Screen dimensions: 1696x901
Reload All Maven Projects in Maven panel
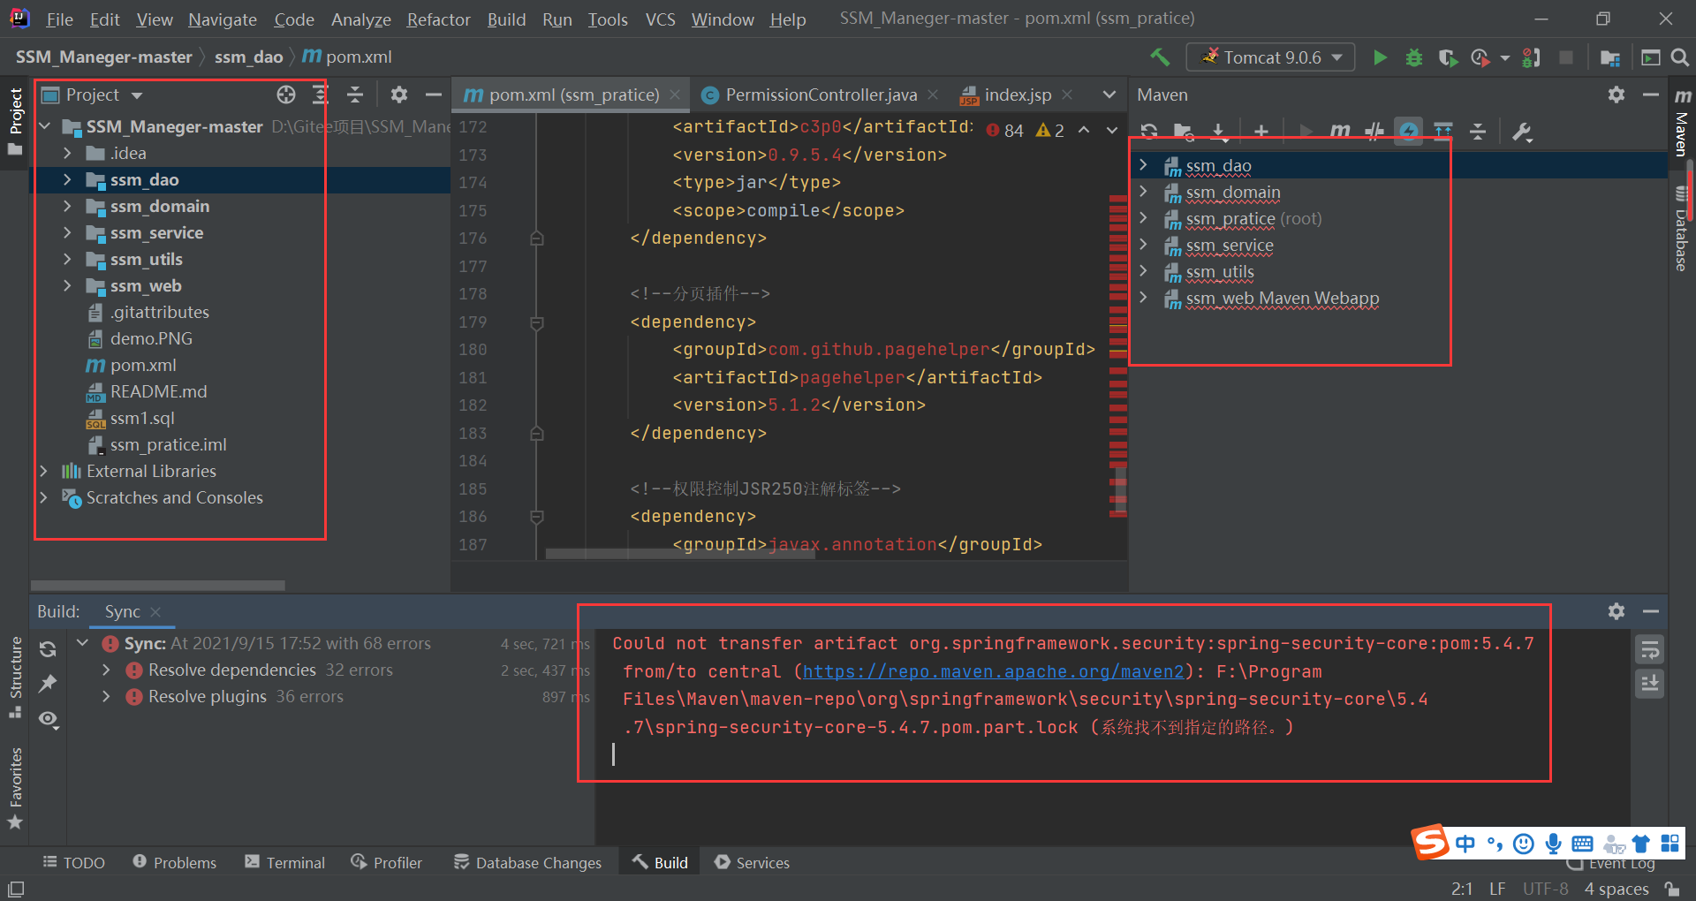coord(1148,132)
